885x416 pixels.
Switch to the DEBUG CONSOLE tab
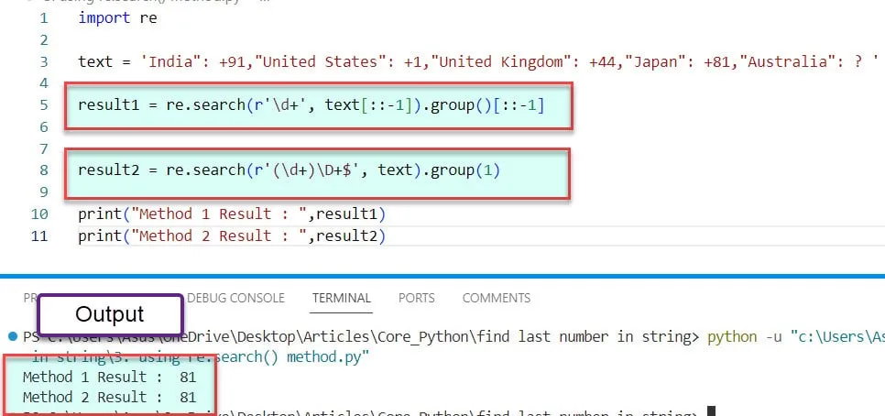click(235, 298)
